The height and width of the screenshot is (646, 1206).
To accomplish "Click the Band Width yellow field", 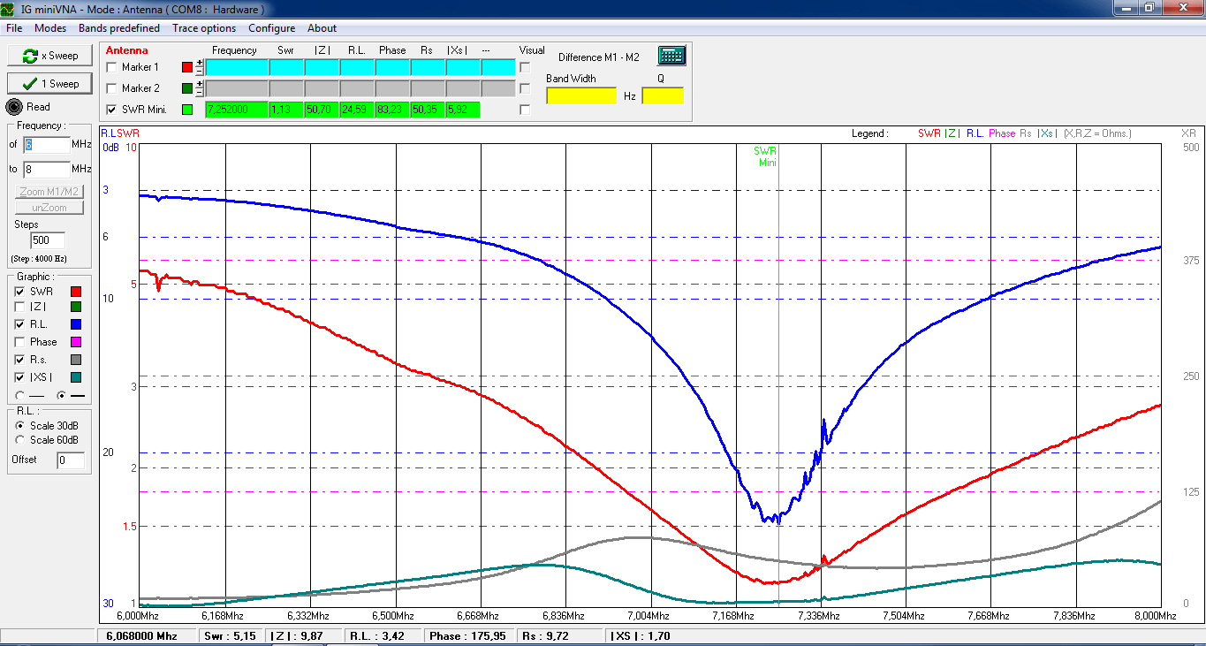I will pos(581,95).
